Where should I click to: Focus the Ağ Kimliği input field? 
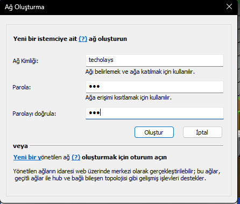click(x=154, y=60)
